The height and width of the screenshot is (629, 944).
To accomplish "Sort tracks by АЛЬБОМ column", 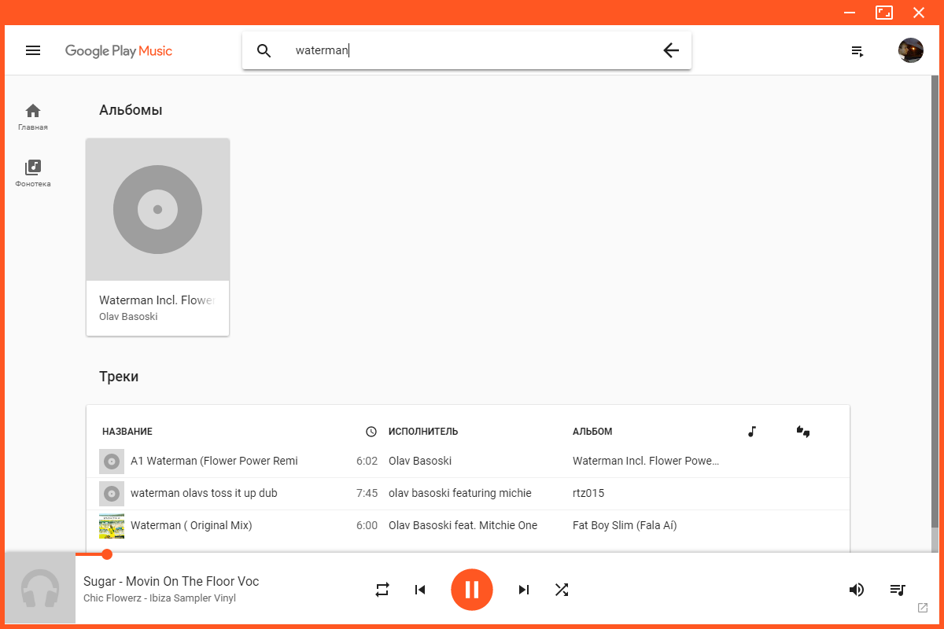I will click(592, 432).
